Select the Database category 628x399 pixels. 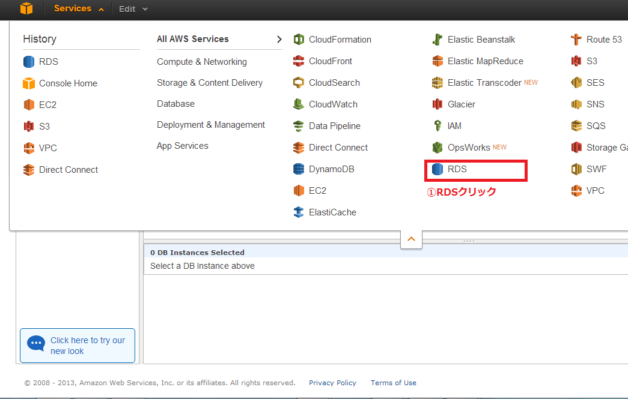(x=176, y=104)
